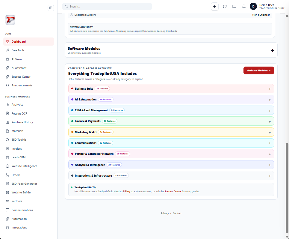Click the Demo User name

pos(267,5)
